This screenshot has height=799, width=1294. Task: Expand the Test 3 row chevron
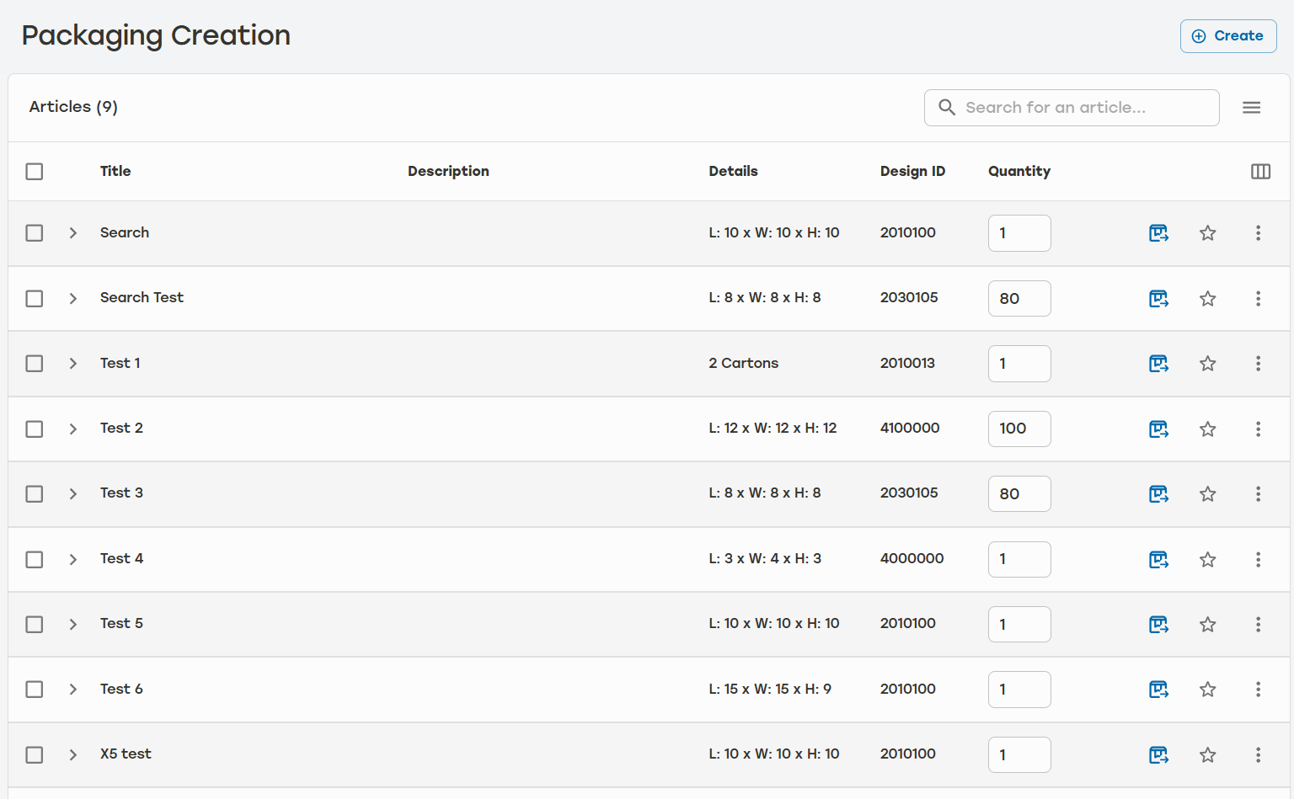point(73,493)
